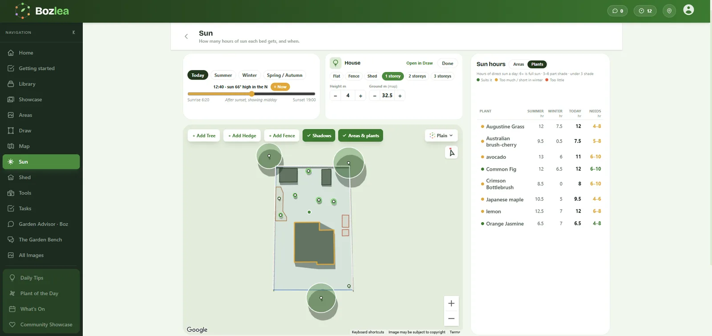This screenshot has width=712, height=336.
Task: Click the Plant of the Day icon
Action: click(12, 293)
